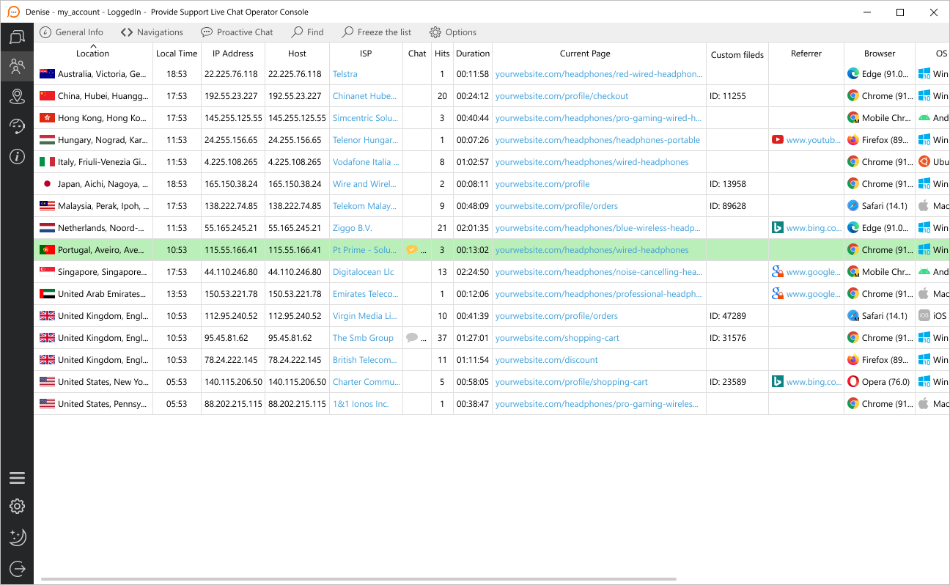Open the hamburger menu above the settings gear

(17, 477)
